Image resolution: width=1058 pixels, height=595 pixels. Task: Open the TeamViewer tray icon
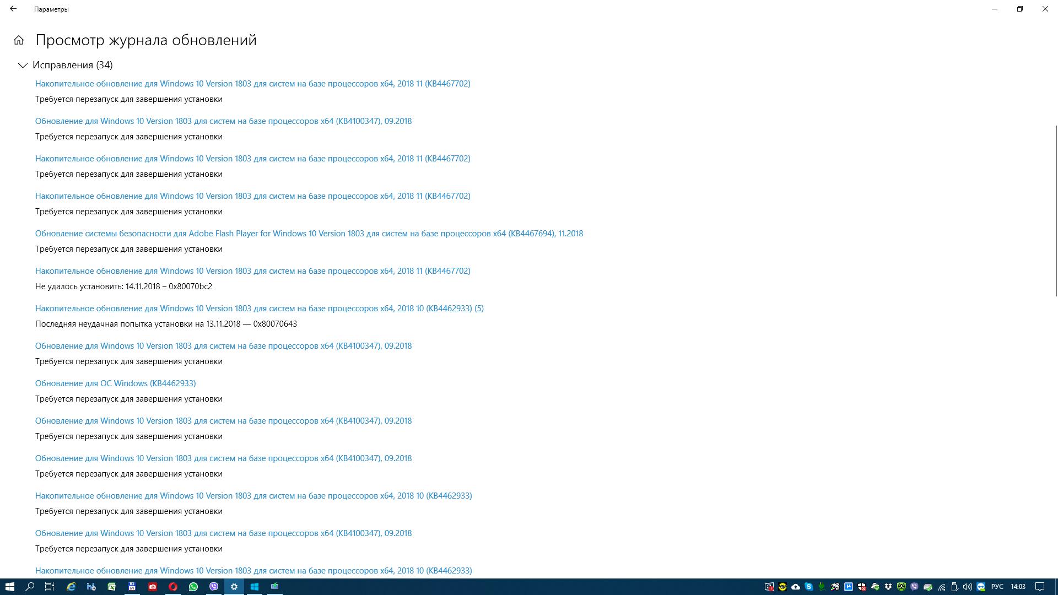(x=981, y=587)
